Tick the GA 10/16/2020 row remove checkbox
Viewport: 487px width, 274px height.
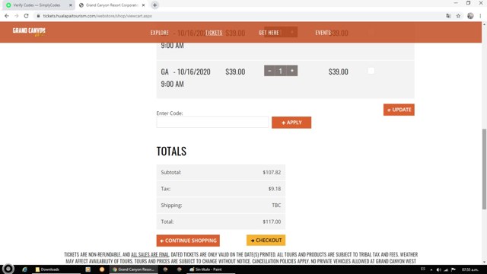tap(371, 71)
